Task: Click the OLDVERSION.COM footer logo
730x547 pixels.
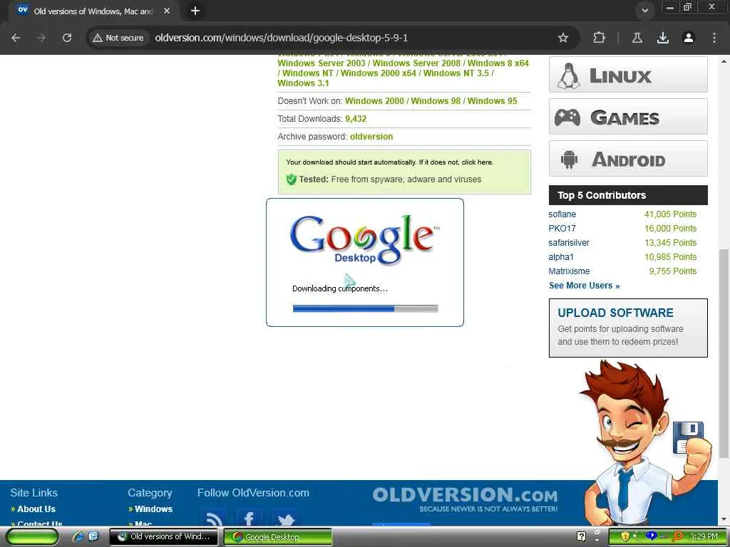Action: click(465, 499)
